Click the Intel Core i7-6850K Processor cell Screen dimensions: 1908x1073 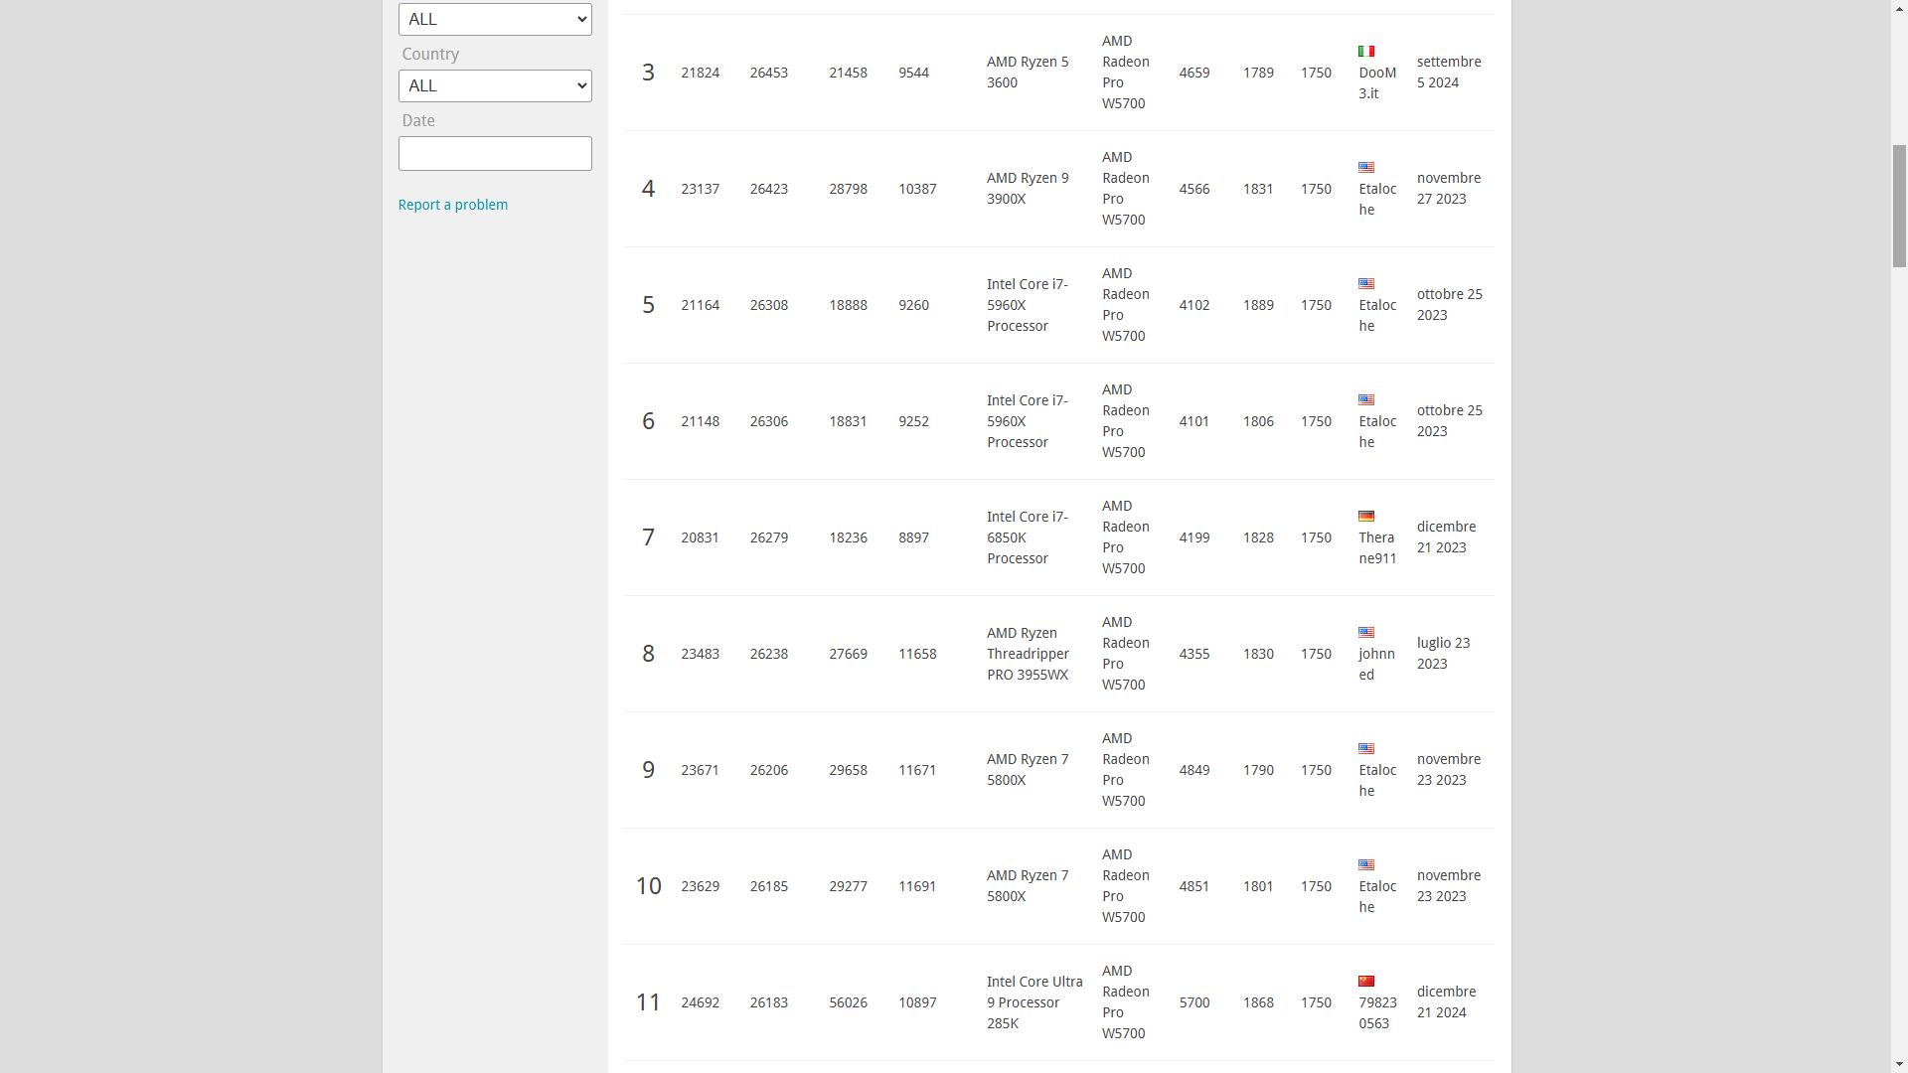pyautogui.click(x=1028, y=537)
